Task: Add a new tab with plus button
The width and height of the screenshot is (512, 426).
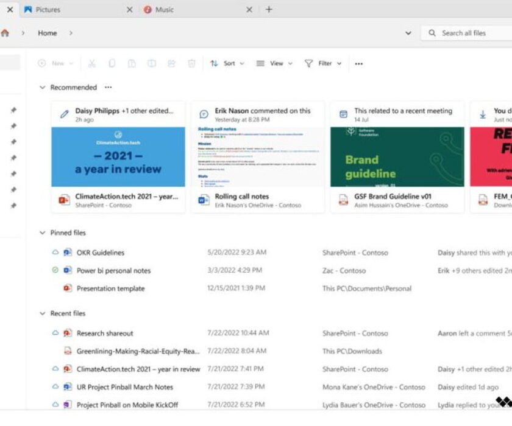Action: tap(269, 10)
